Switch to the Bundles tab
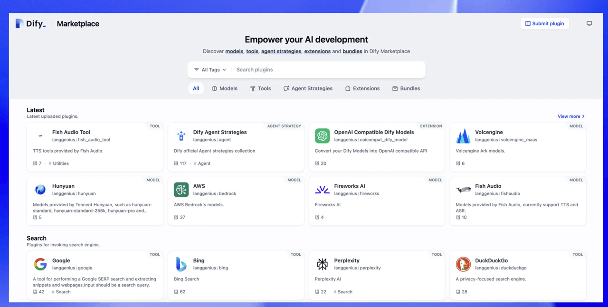Viewport: 608px width, 307px height. click(406, 88)
